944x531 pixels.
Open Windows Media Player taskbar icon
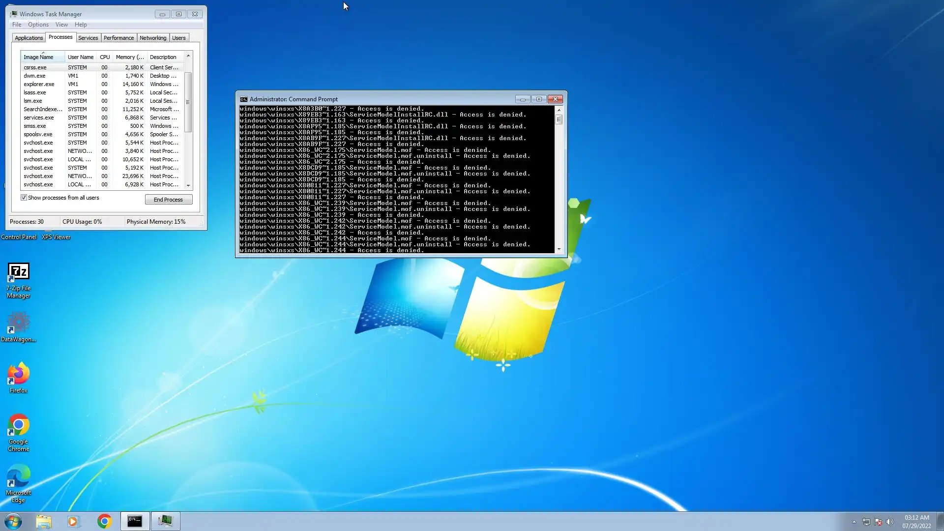[x=73, y=521]
